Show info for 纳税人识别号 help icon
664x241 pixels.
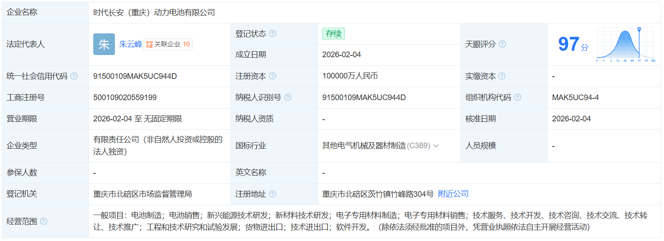(x=288, y=98)
